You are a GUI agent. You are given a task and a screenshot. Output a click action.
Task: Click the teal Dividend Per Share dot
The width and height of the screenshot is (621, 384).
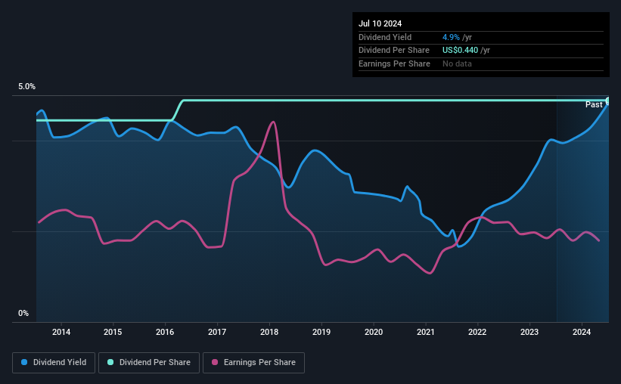(x=110, y=362)
